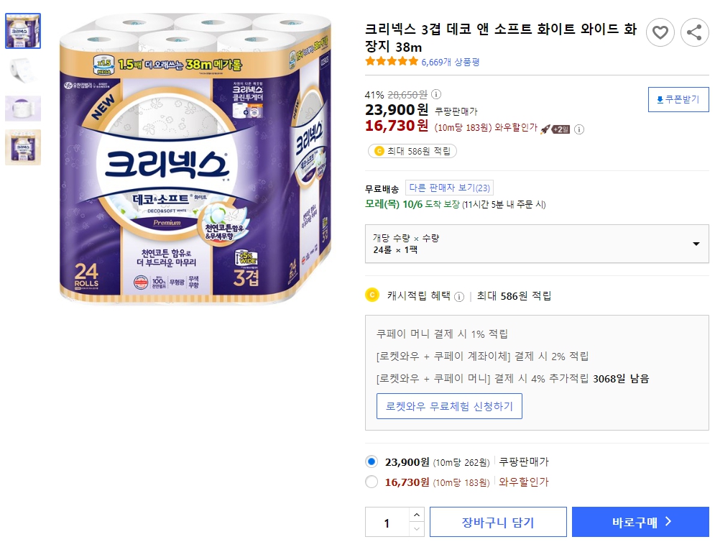Click the heart wishlist icon
715x542 pixels.
tap(660, 32)
